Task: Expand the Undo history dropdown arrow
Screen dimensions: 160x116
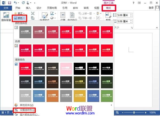Action: pos(19,3)
